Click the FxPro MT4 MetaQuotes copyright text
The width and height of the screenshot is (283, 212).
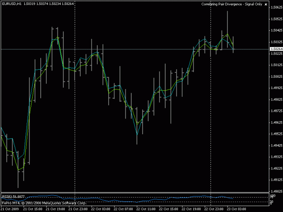click(44, 203)
